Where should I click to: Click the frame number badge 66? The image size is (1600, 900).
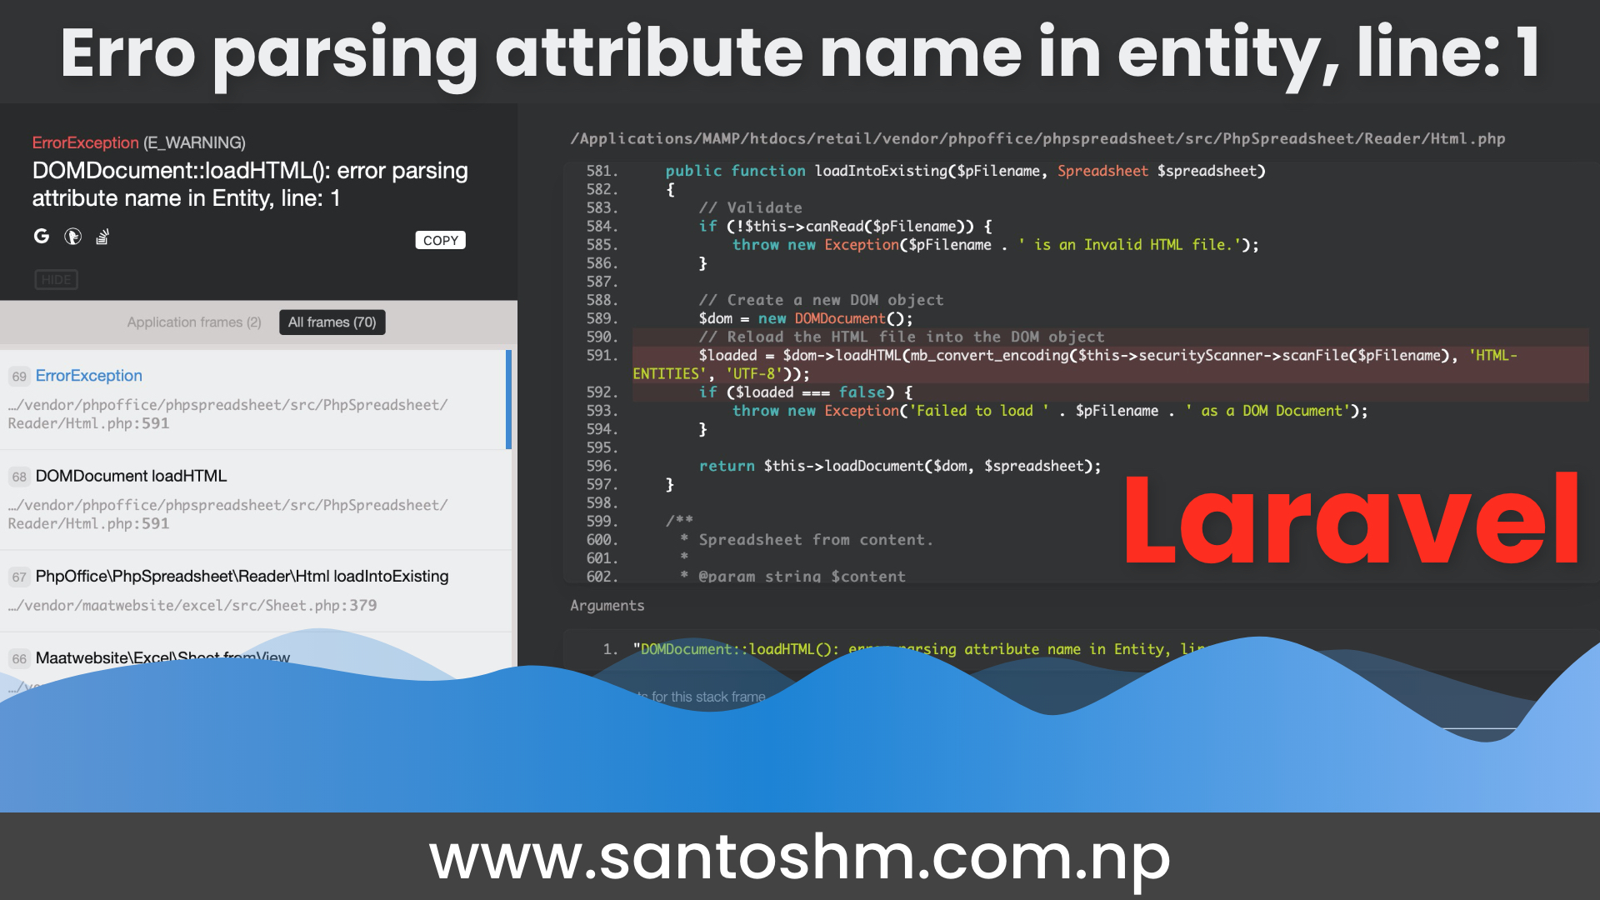click(x=18, y=658)
